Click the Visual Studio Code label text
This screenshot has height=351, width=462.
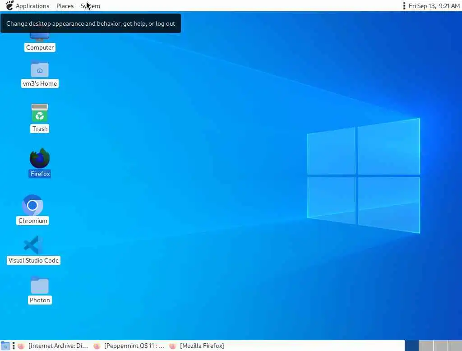coord(33,260)
